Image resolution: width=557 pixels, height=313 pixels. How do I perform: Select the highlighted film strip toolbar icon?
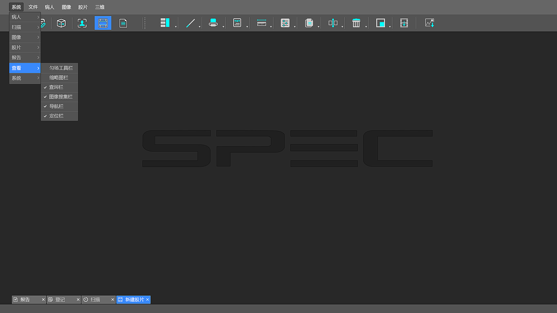pos(103,23)
